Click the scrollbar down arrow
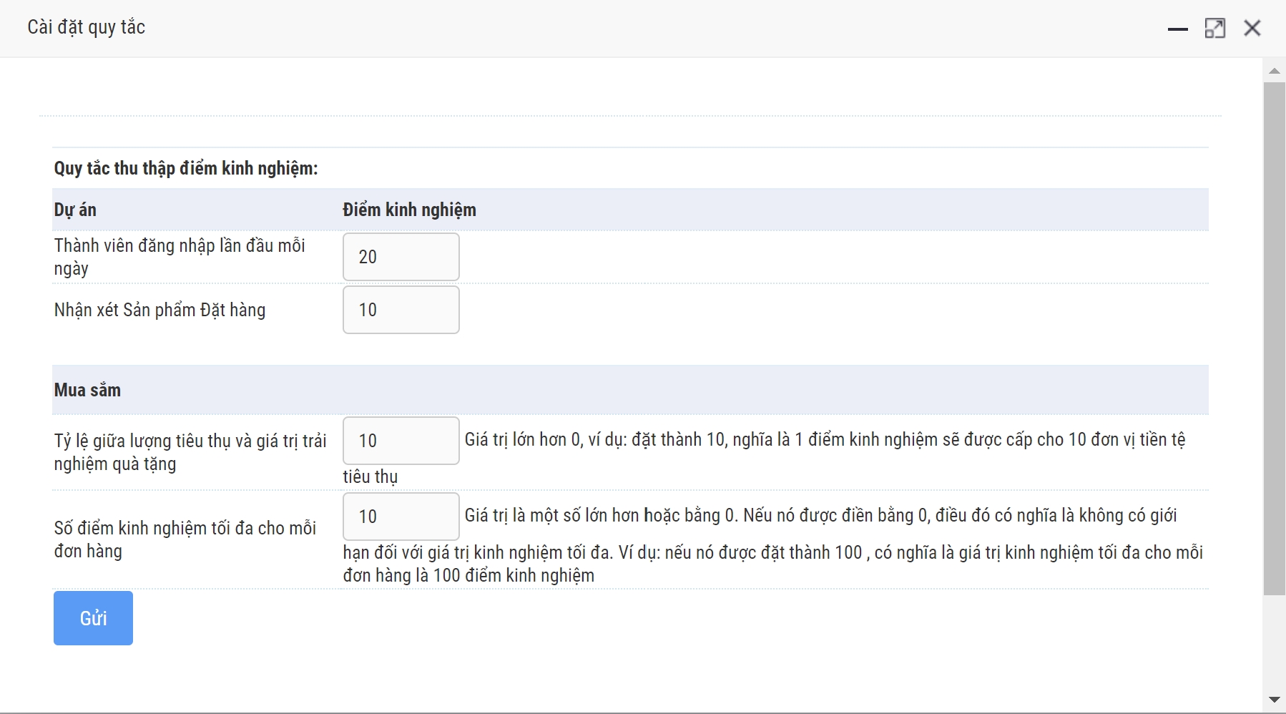 point(1274,700)
